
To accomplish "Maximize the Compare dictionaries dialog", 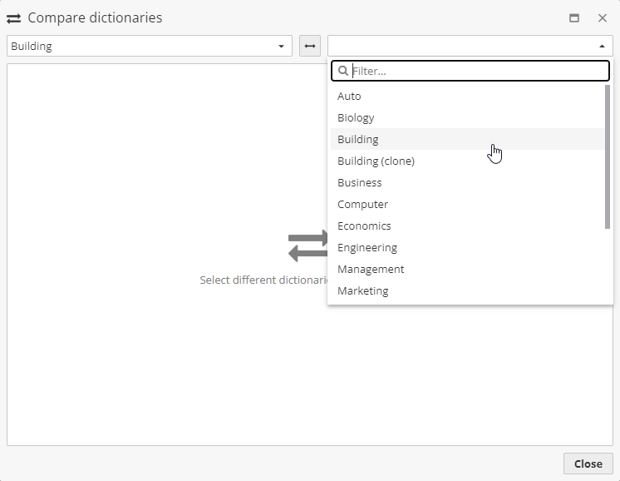I will click(x=573, y=18).
